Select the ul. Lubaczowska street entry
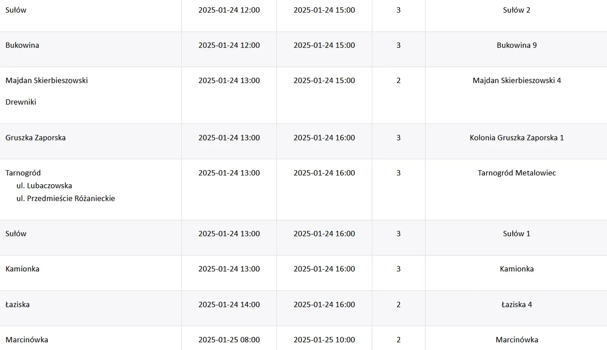The image size is (607, 350). coord(44,186)
